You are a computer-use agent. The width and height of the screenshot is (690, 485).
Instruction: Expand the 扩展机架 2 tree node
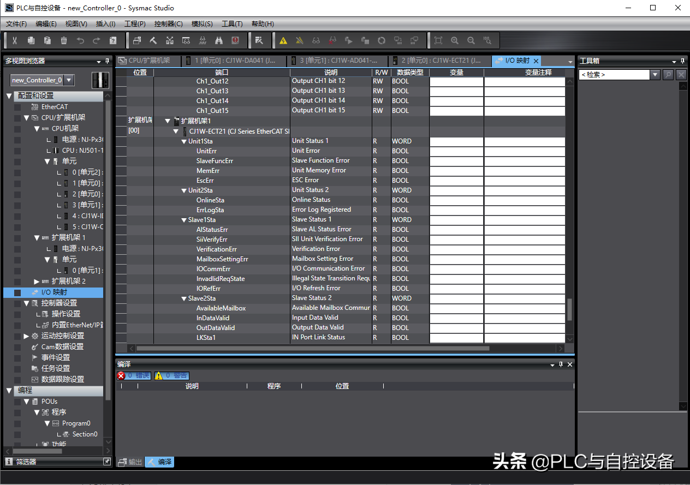point(37,282)
